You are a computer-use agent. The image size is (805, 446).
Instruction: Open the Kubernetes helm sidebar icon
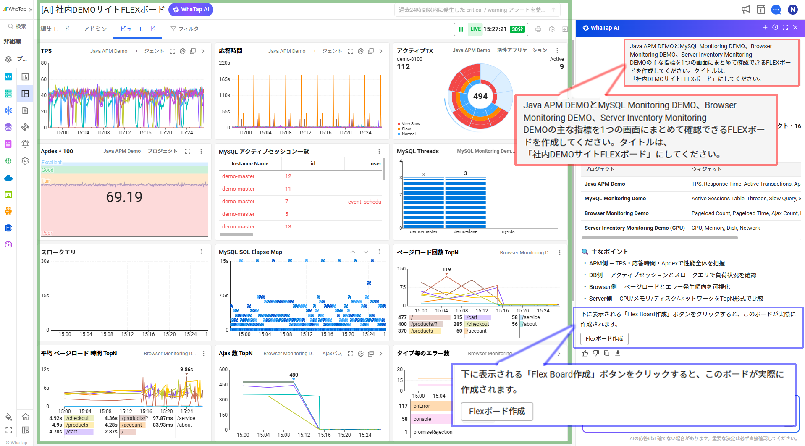[x=8, y=110]
